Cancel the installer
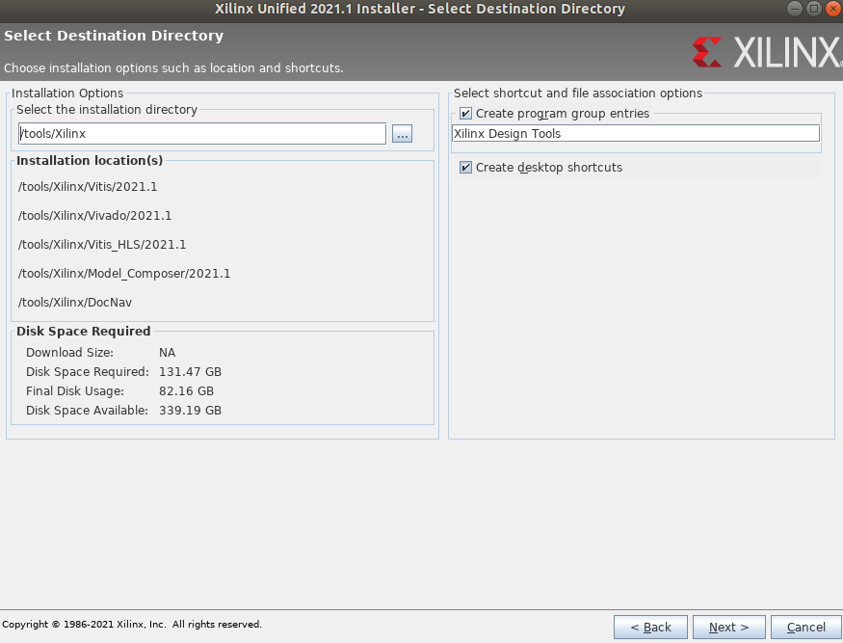 [x=805, y=627]
